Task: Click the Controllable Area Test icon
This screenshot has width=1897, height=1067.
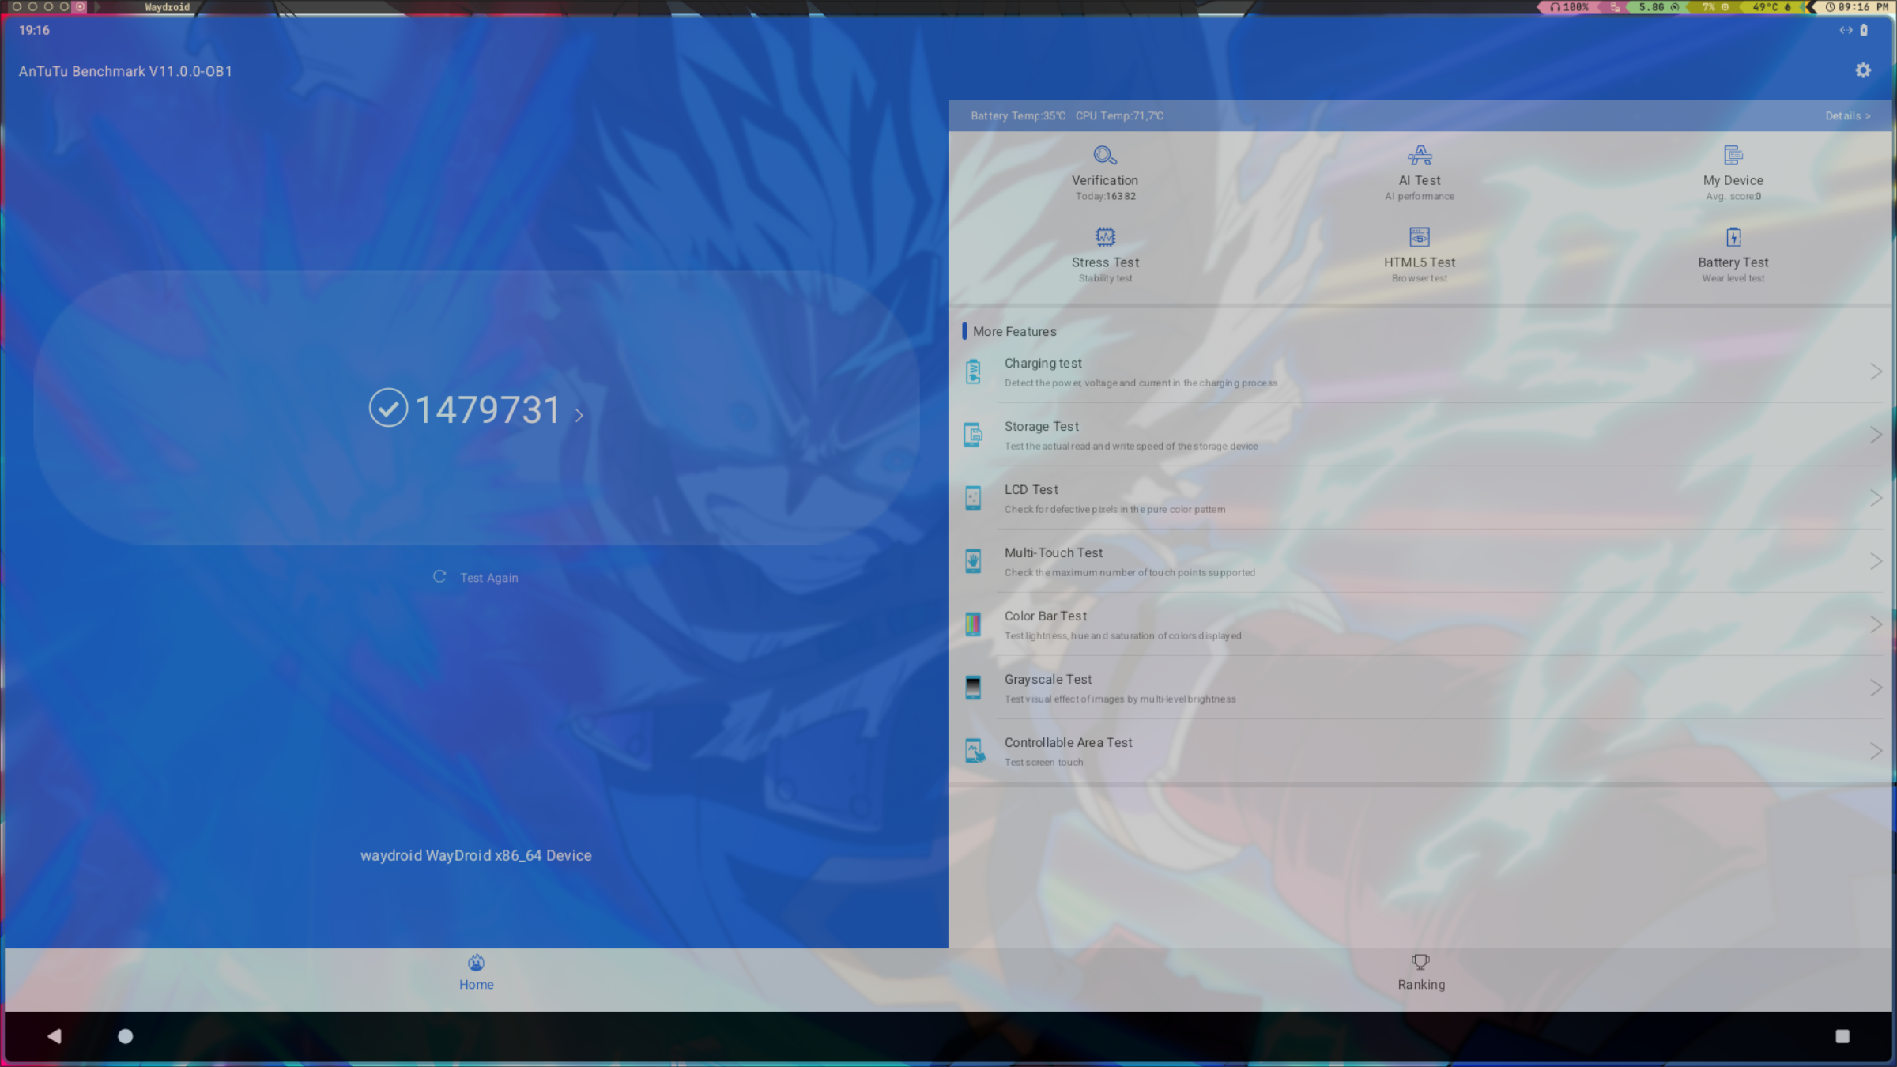Action: pos(975,751)
